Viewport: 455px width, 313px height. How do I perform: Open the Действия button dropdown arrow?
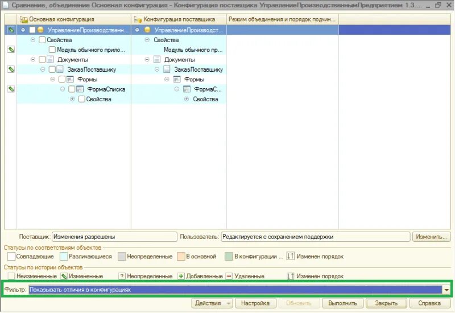[229, 303]
